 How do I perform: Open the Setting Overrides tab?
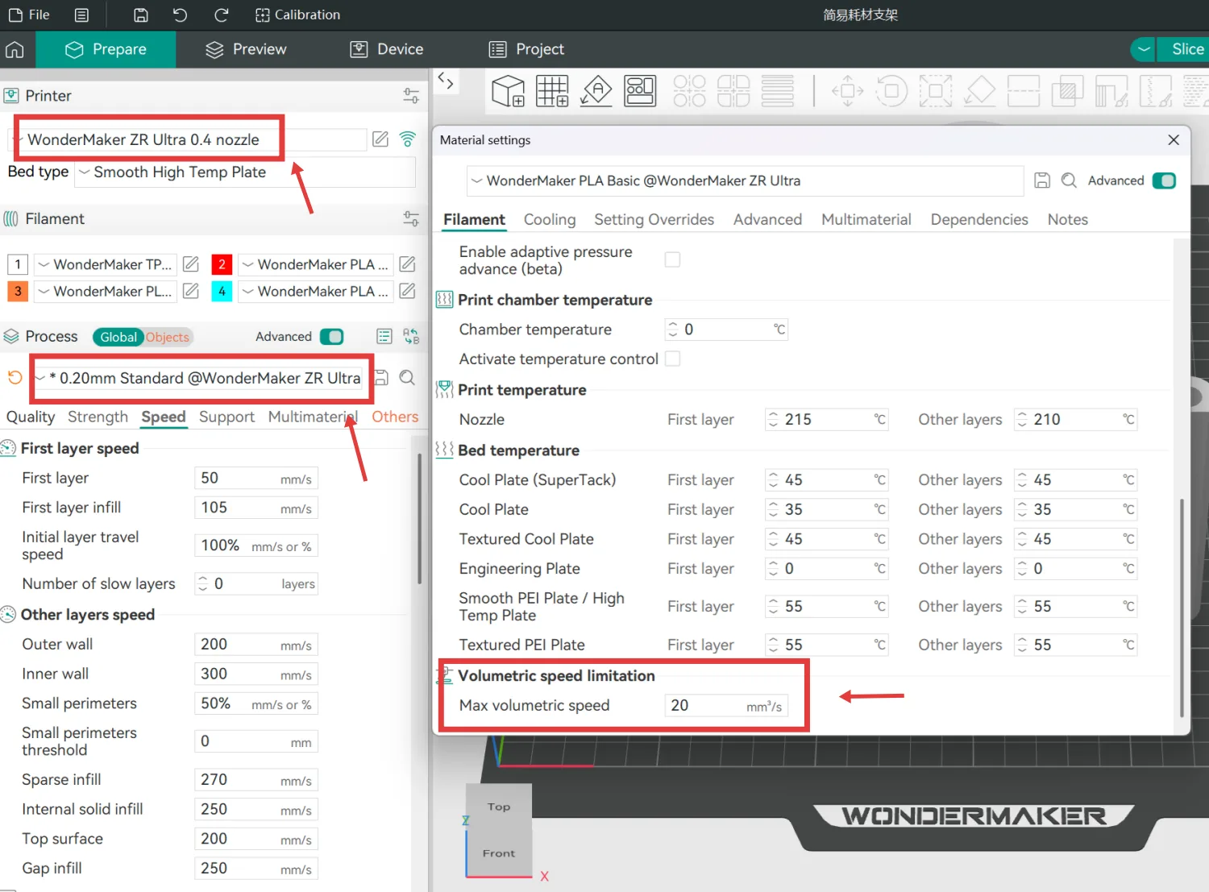click(x=654, y=219)
